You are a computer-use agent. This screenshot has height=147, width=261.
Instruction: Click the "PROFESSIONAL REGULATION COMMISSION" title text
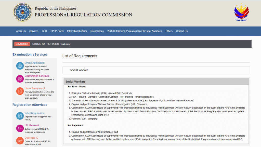(x=83, y=15)
